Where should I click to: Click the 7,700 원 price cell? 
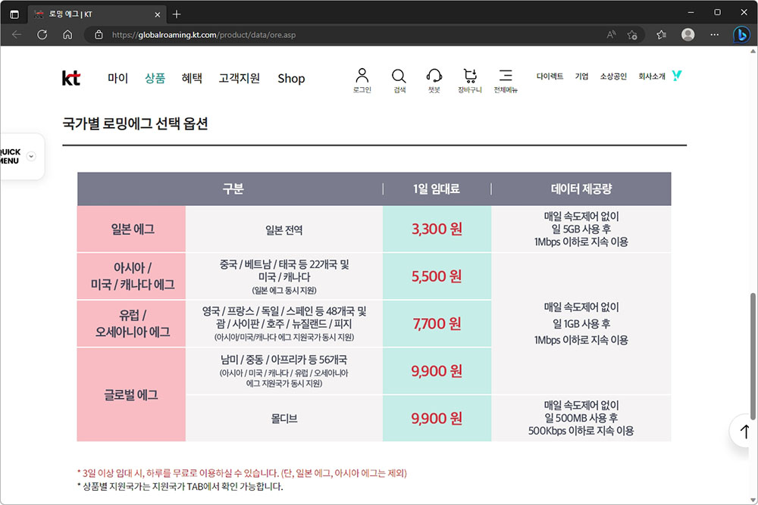pyautogui.click(x=437, y=323)
